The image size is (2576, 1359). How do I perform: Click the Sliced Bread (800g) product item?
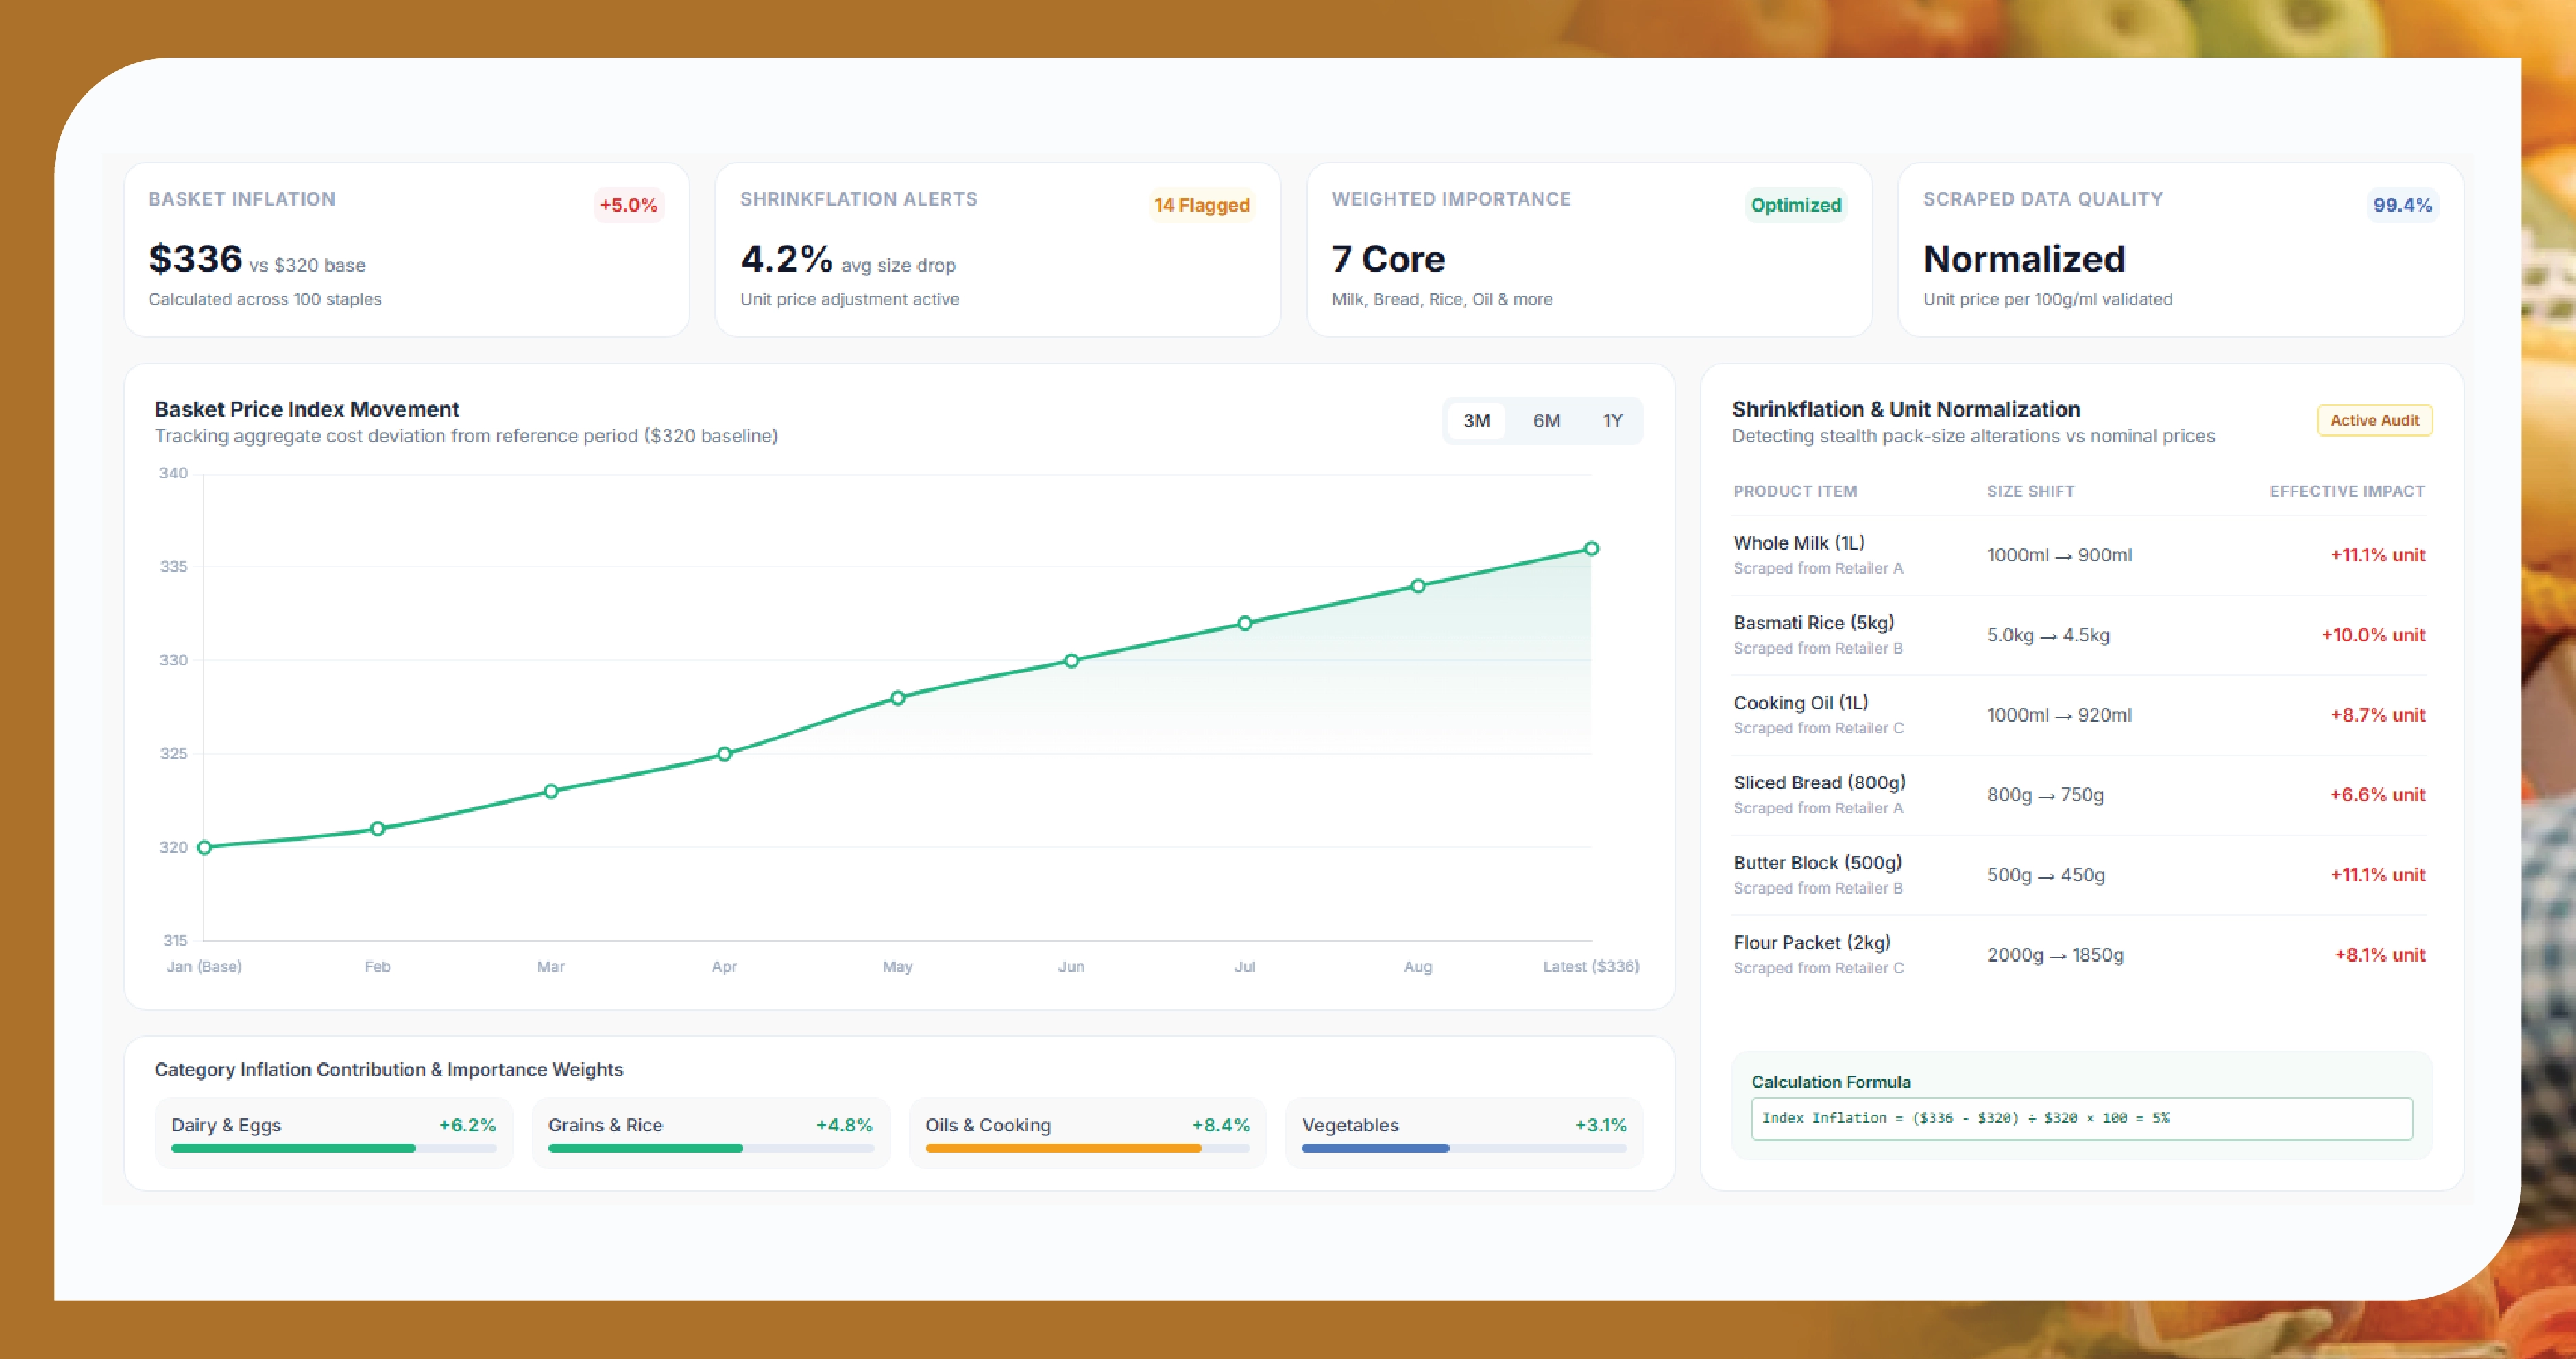point(1819,783)
